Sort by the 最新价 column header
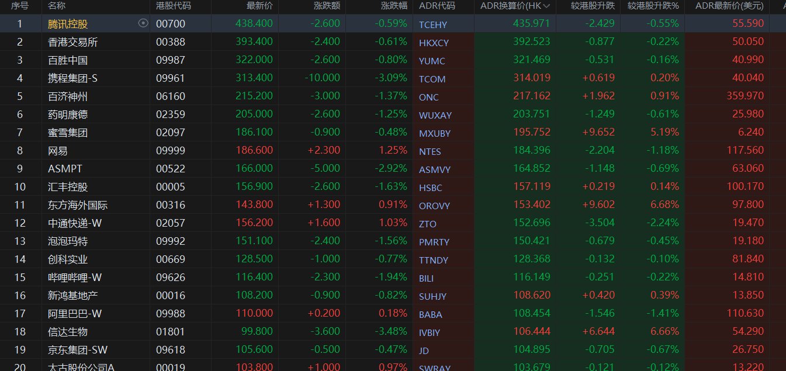Viewport: 786px width, 371px height. click(x=259, y=6)
